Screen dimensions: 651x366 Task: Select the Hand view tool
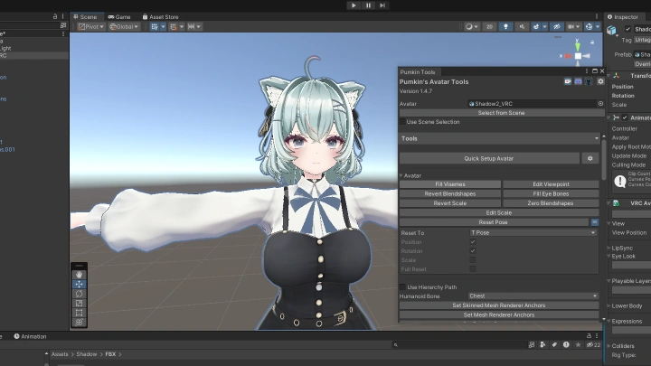[80, 274]
